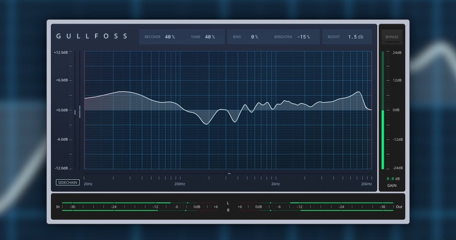Click the In meter label
Viewport: 456px width, 240px height.
[x=58, y=207]
